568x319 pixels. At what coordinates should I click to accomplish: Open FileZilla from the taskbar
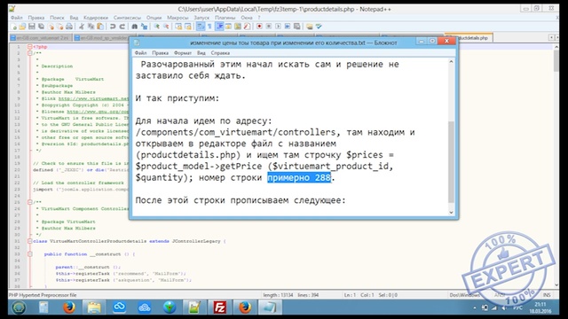pos(219,307)
